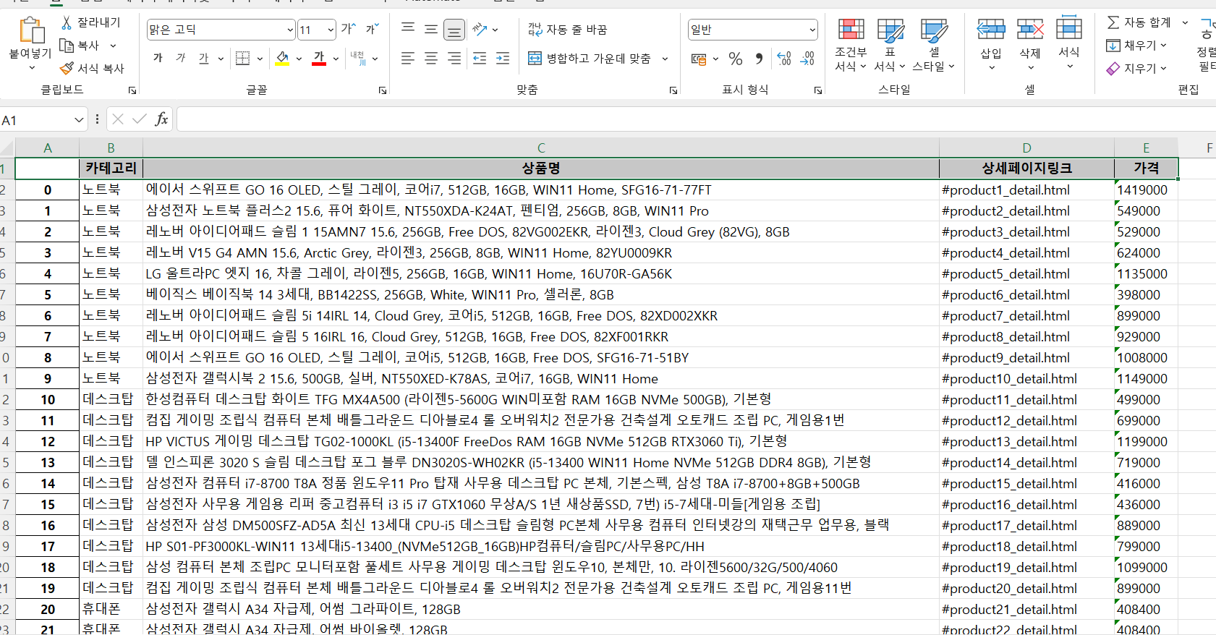This screenshot has width=1216, height=635.
Task: Click the #product5_detail.html cell
Action: tap(1026, 274)
